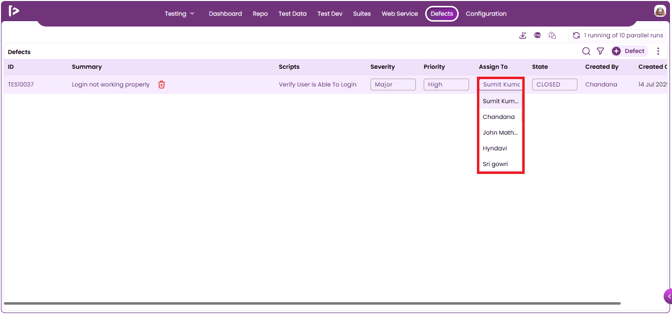Screen dimensions: 672x314
Task: Click the State column header
Action: tap(540, 67)
